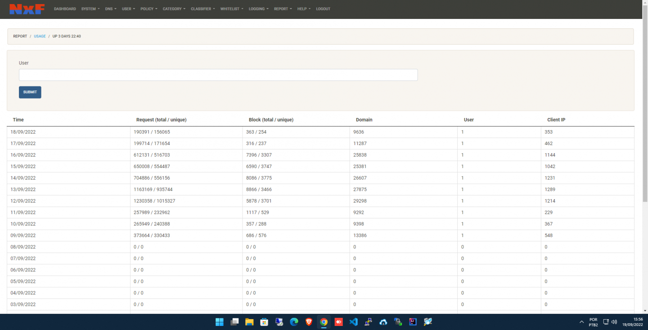This screenshot has height=330, width=648.
Task: Show hidden system tray icons chevron
Action: click(581, 322)
